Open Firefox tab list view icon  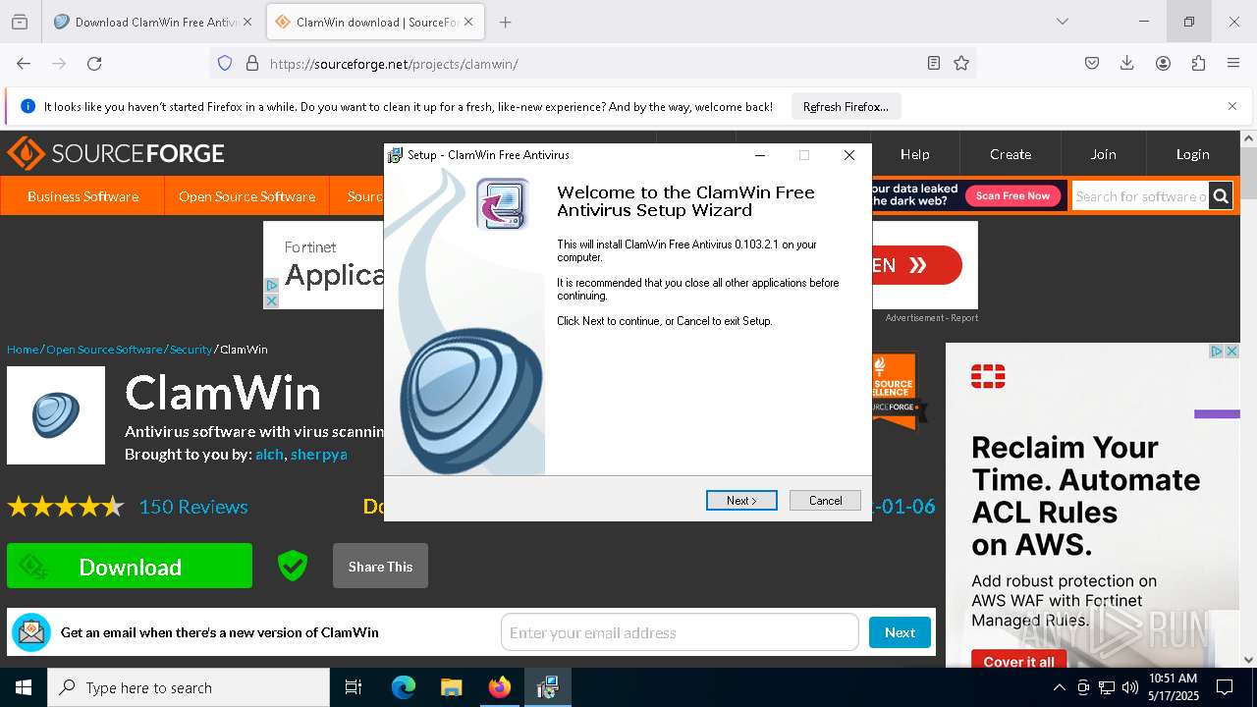(x=20, y=22)
